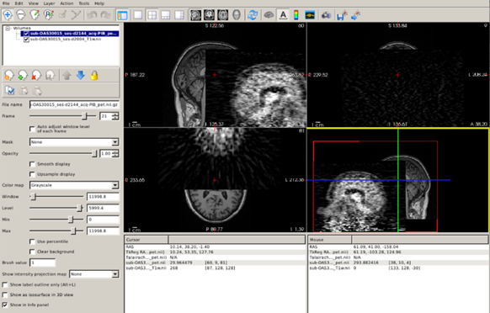Open the Tools menu
Viewport: 490px width, 313px height.
click(x=83, y=3)
